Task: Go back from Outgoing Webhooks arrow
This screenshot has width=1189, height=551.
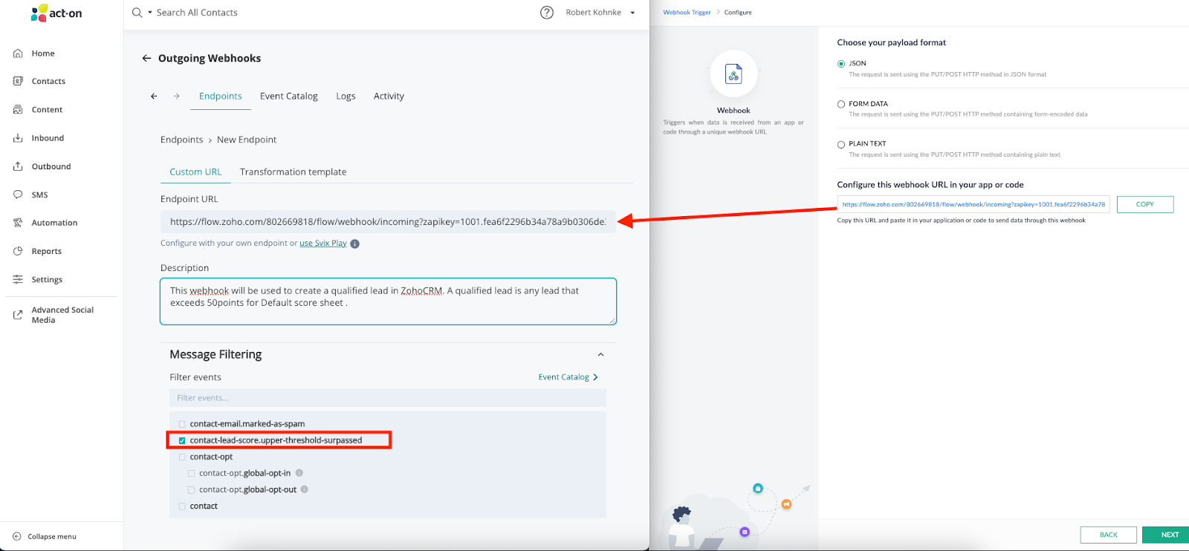Action: coord(146,58)
